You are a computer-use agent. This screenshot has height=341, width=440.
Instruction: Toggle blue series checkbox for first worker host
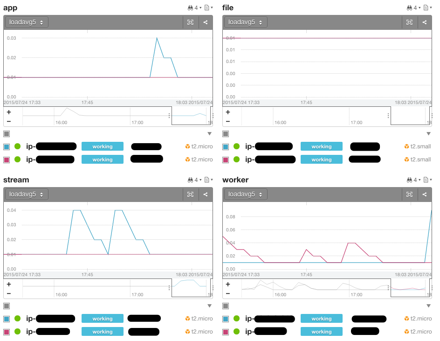226,319
